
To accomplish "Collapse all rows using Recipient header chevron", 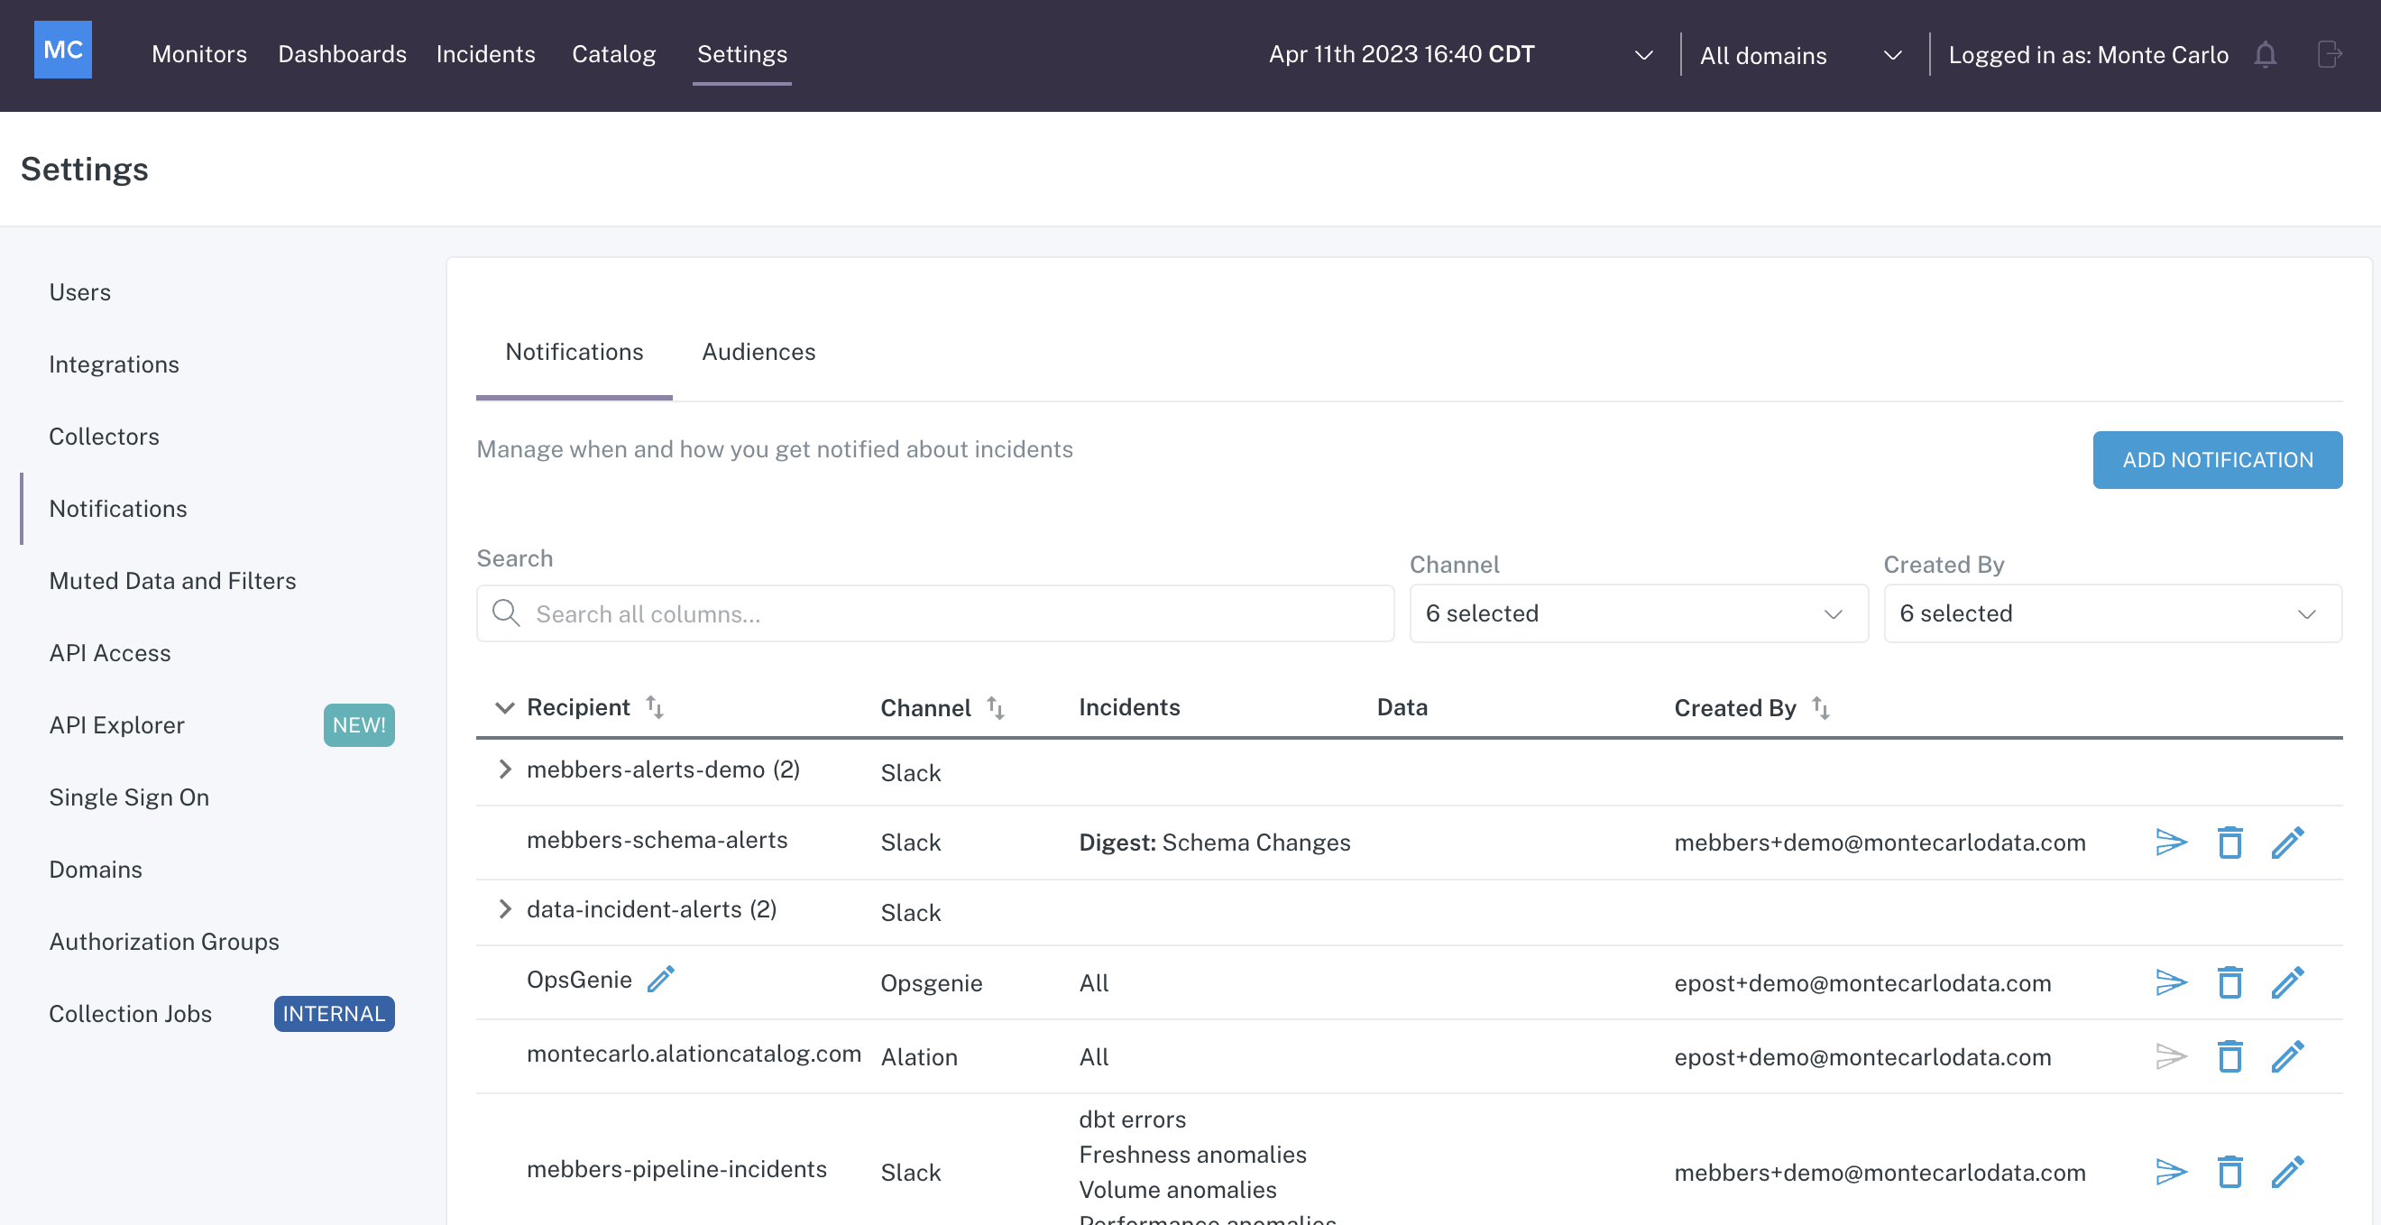I will (504, 707).
